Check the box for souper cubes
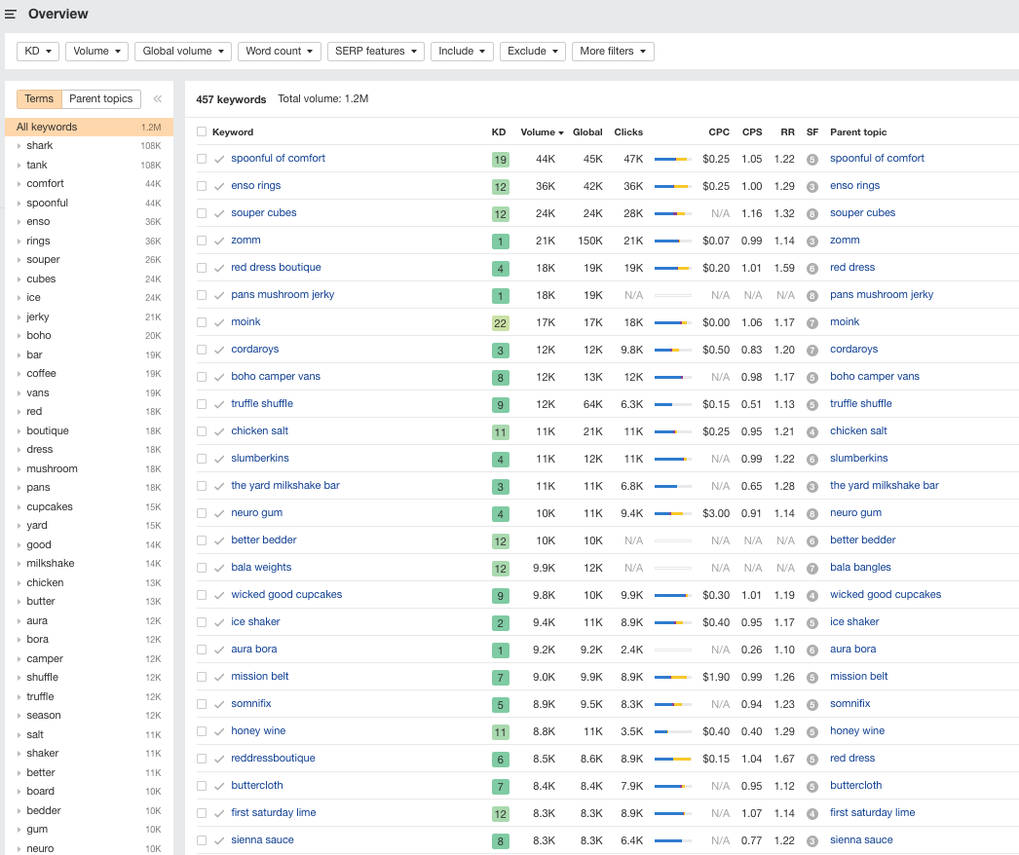 (x=202, y=213)
